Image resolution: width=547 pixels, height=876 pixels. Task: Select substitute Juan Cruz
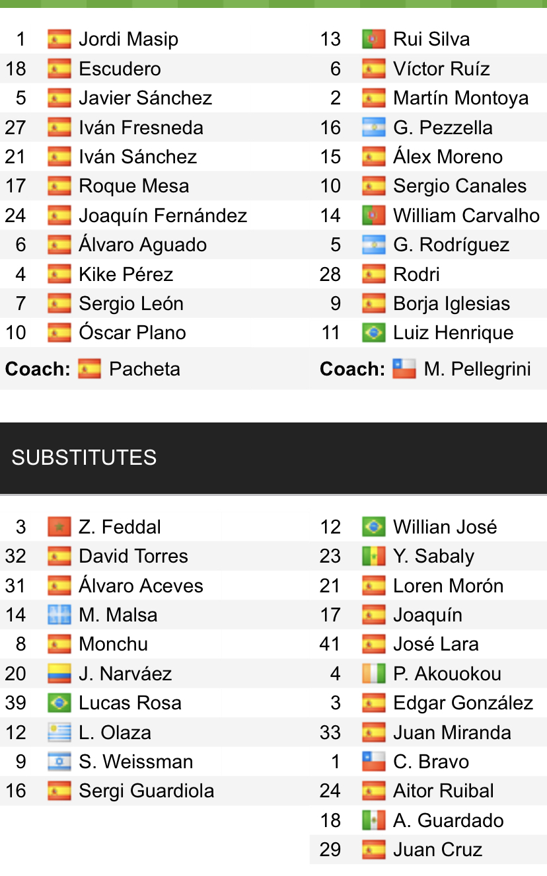(437, 850)
